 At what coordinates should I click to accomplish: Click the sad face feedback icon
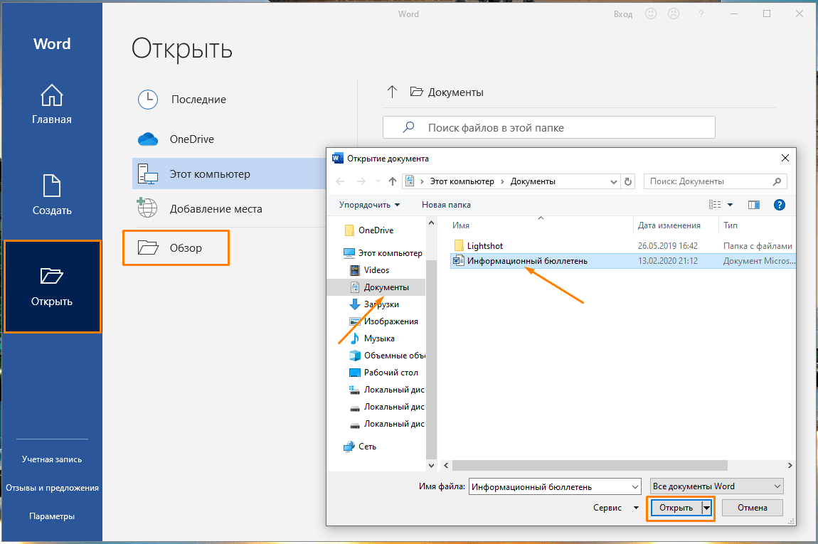[674, 14]
